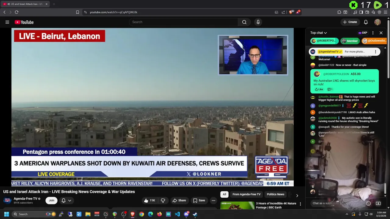
Task: Open Brave Leo AI sparkle icon
Action: [373, 12]
